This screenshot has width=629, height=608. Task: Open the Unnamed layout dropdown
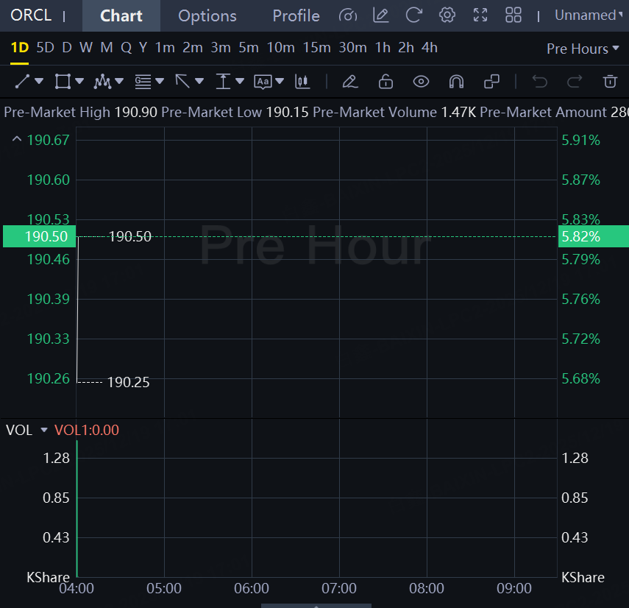tap(589, 15)
